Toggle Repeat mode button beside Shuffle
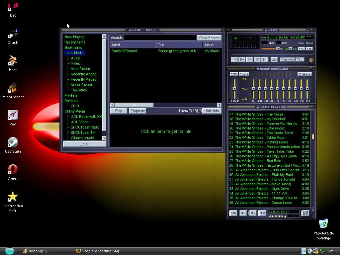Viewport: 340px width, 255px height. [x=300, y=59]
